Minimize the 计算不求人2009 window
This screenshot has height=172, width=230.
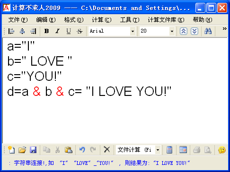(x=200, y=8)
